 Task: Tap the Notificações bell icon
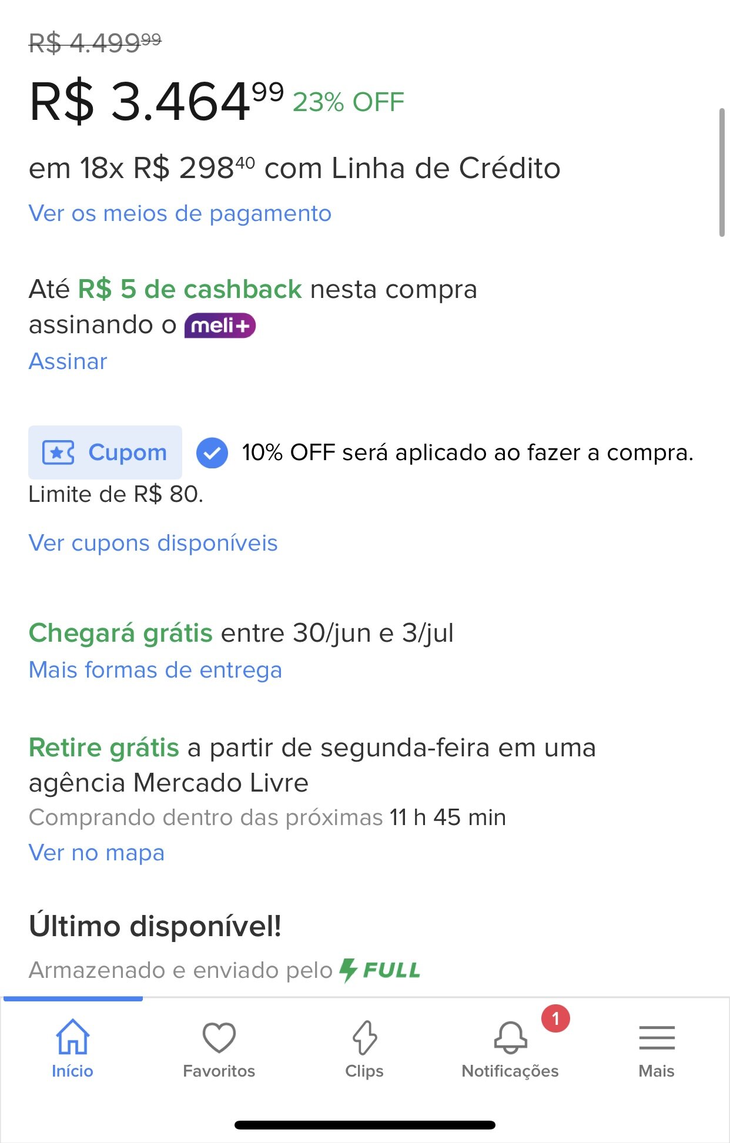(510, 1037)
